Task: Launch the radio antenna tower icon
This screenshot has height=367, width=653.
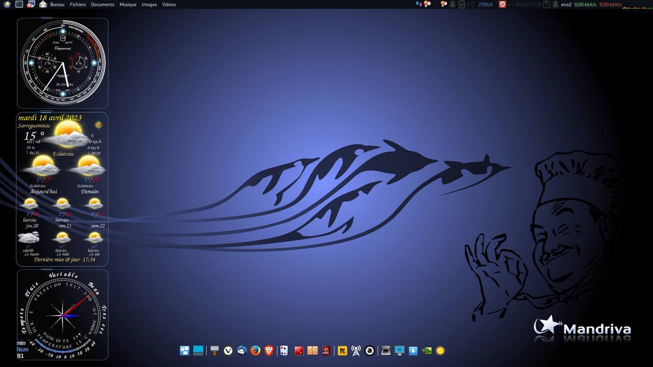Action: coord(356,351)
